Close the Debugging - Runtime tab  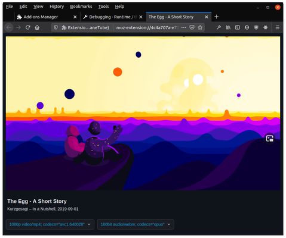(141, 17)
